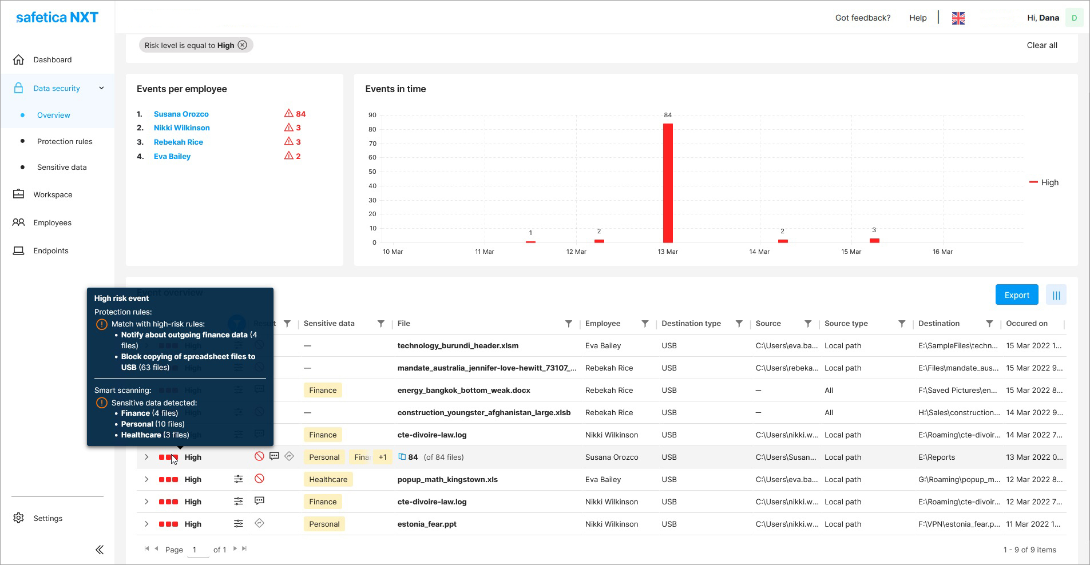Expand the last cte-divoire-law.log row

click(146, 502)
